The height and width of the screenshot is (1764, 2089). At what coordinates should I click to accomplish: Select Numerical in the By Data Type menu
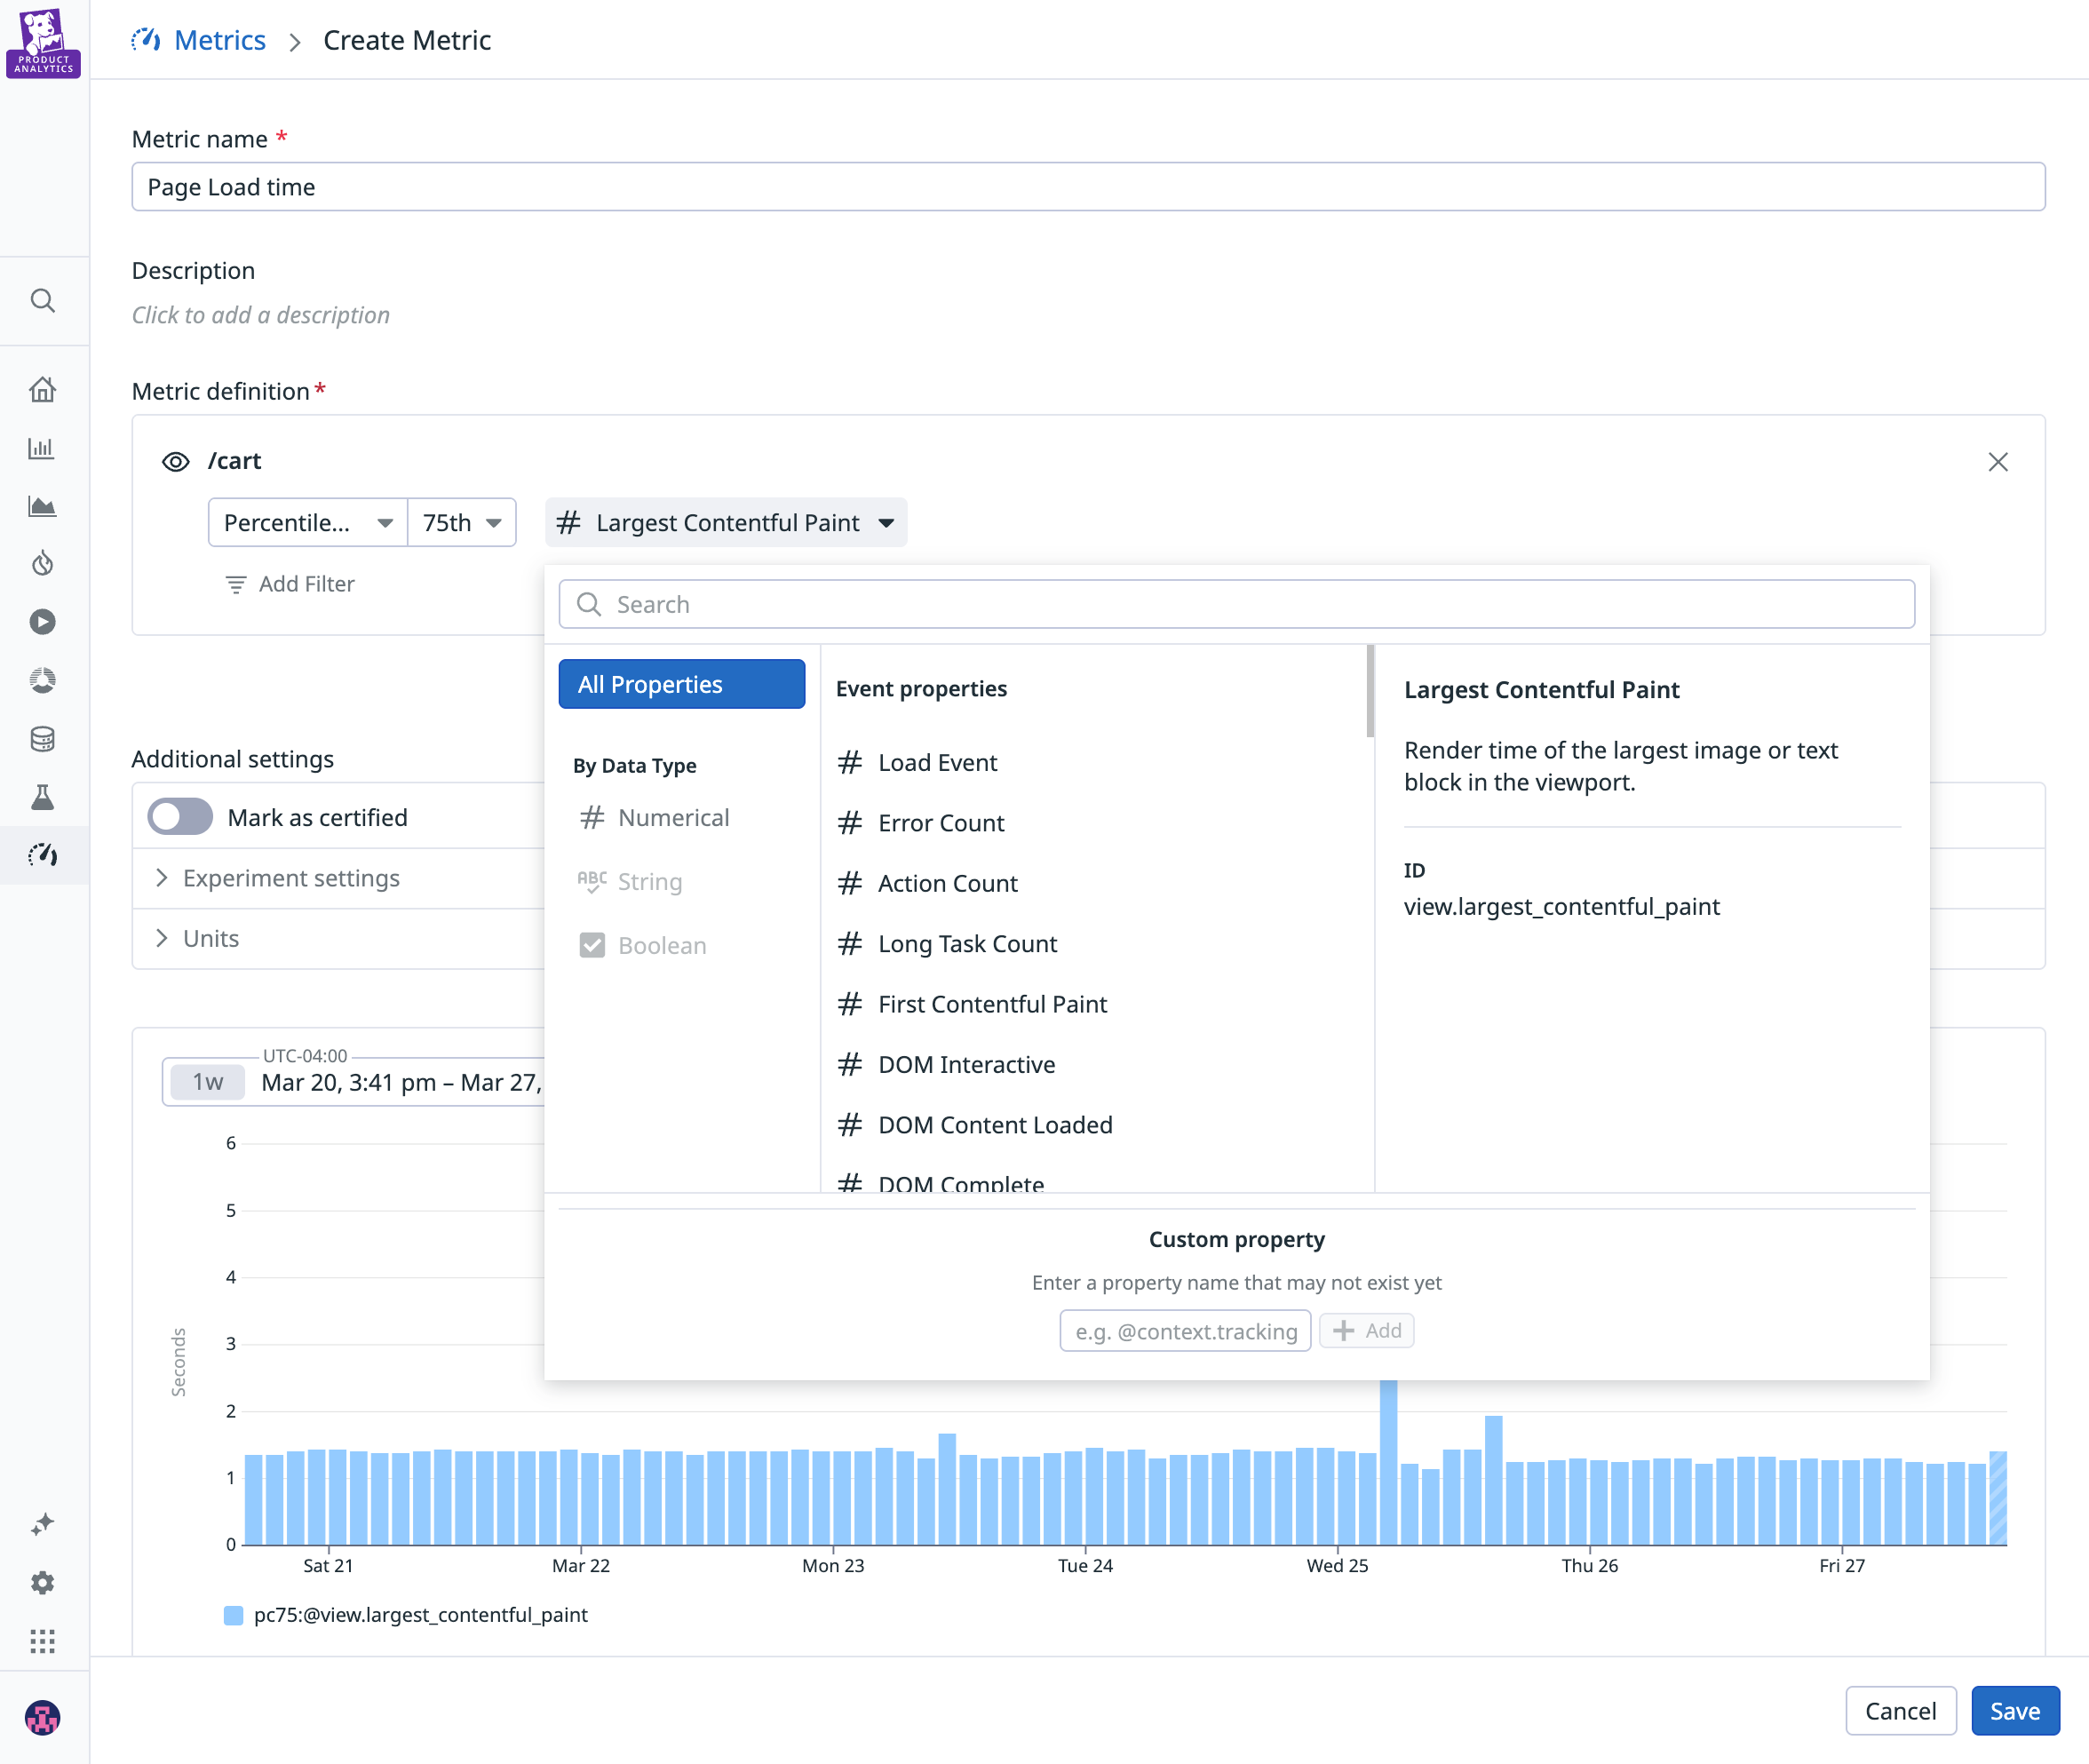pyautogui.click(x=673, y=817)
